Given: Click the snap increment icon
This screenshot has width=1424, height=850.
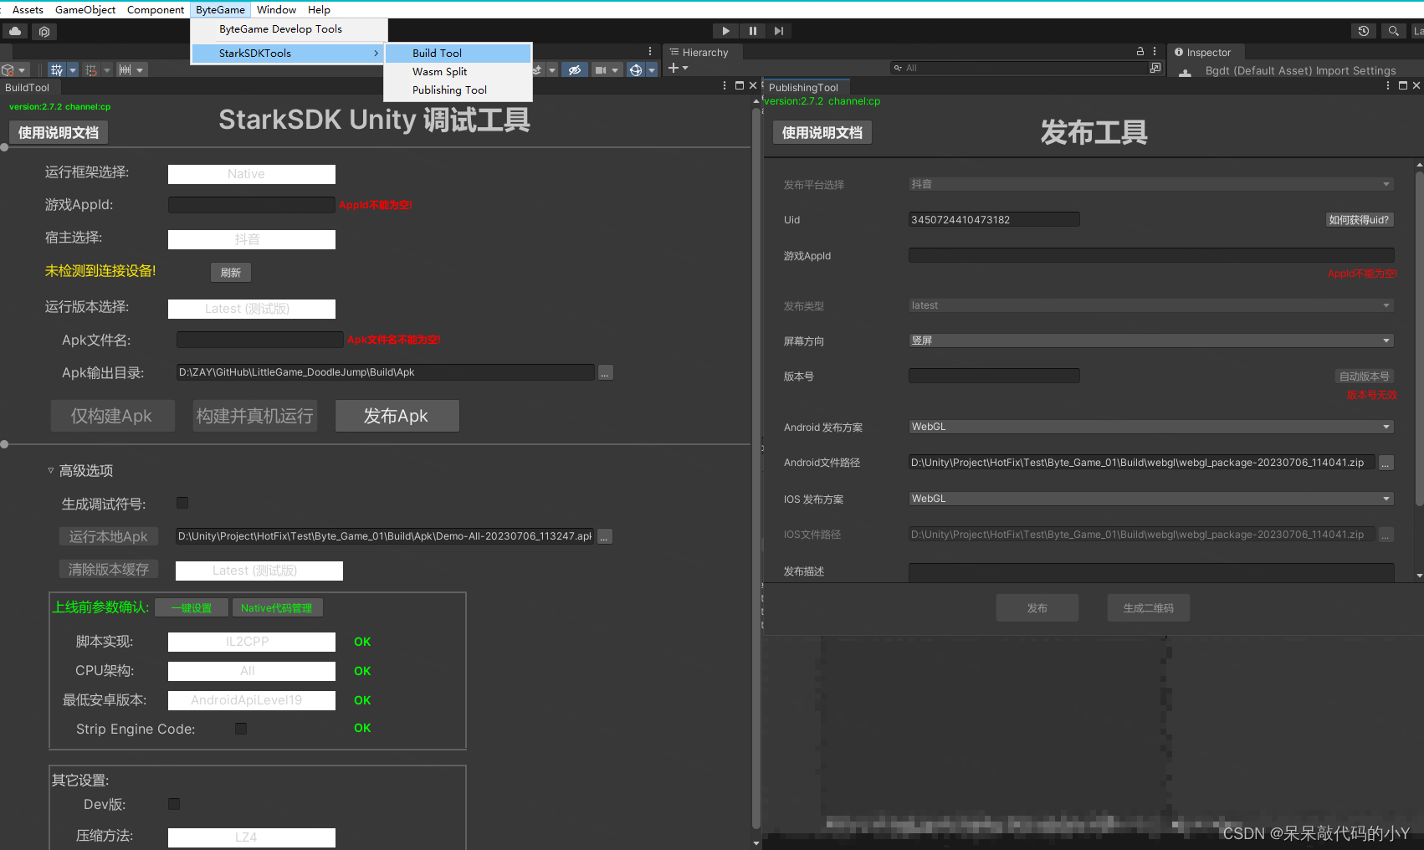Looking at the screenshot, I should pyautogui.click(x=91, y=70).
